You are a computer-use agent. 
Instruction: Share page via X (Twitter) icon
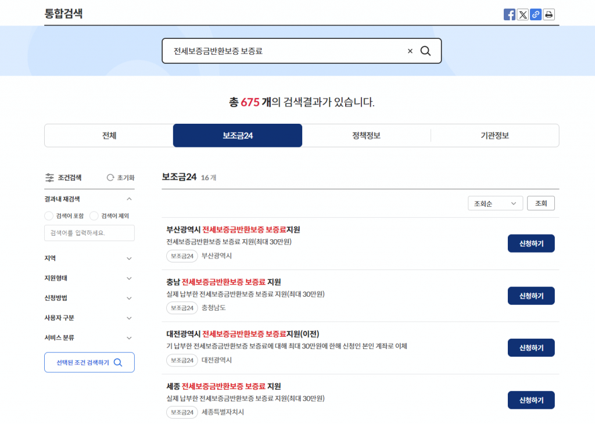tap(523, 15)
